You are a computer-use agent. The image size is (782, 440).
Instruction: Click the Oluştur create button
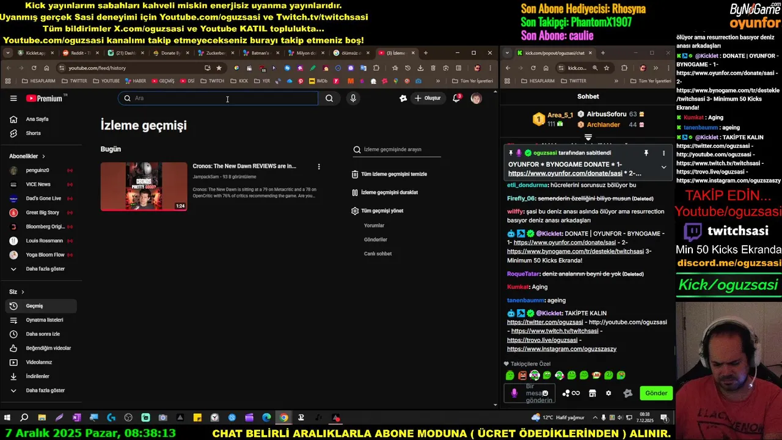(427, 98)
